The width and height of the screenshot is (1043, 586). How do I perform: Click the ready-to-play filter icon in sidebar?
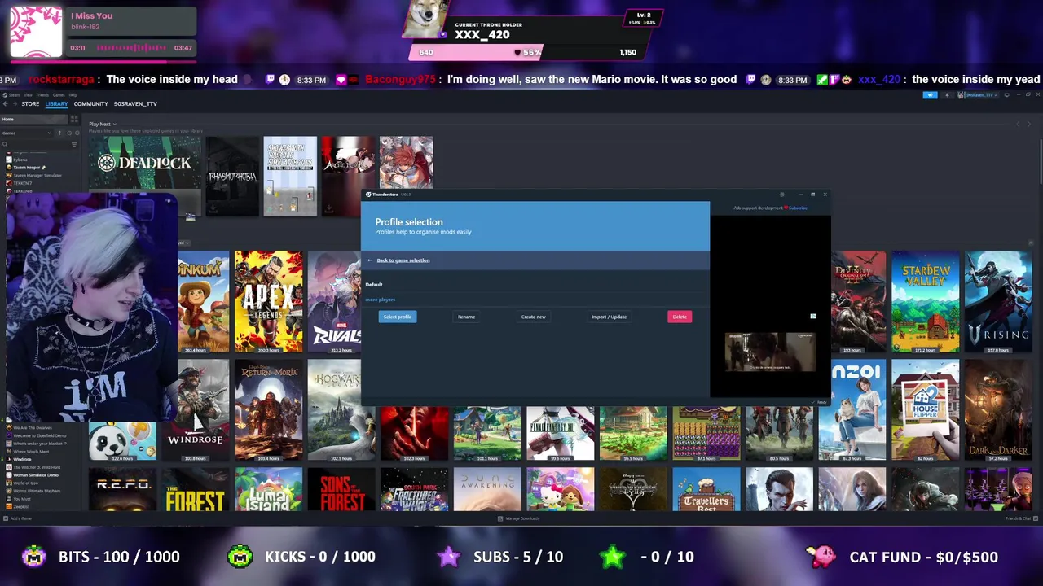[x=77, y=133]
